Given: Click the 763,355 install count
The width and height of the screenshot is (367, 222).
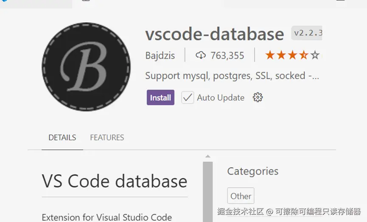Looking at the screenshot, I should [227, 56].
